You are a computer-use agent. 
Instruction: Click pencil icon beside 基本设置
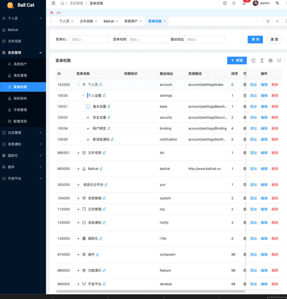tap(109, 106)
